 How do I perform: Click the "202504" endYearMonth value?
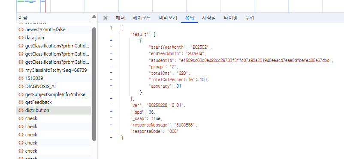click(195, 53)
